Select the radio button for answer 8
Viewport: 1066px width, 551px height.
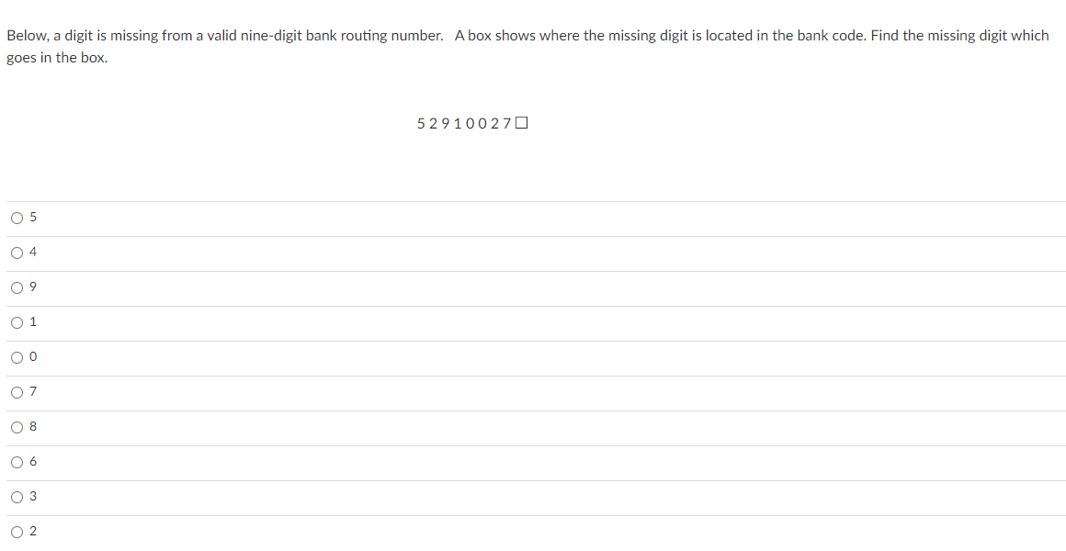[17, 426]
